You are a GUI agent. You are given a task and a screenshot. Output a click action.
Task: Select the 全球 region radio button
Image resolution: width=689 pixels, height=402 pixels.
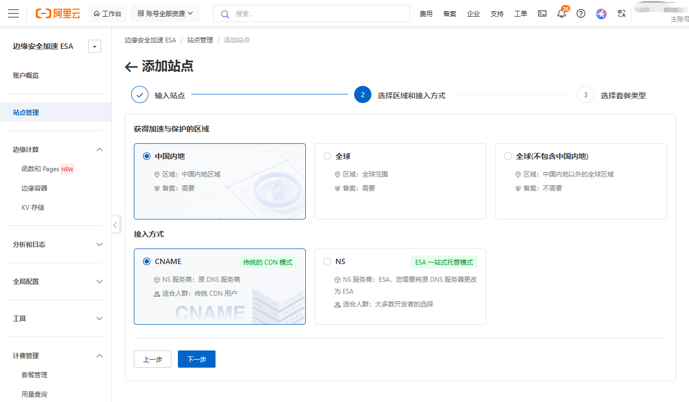(x=327, y=156)
